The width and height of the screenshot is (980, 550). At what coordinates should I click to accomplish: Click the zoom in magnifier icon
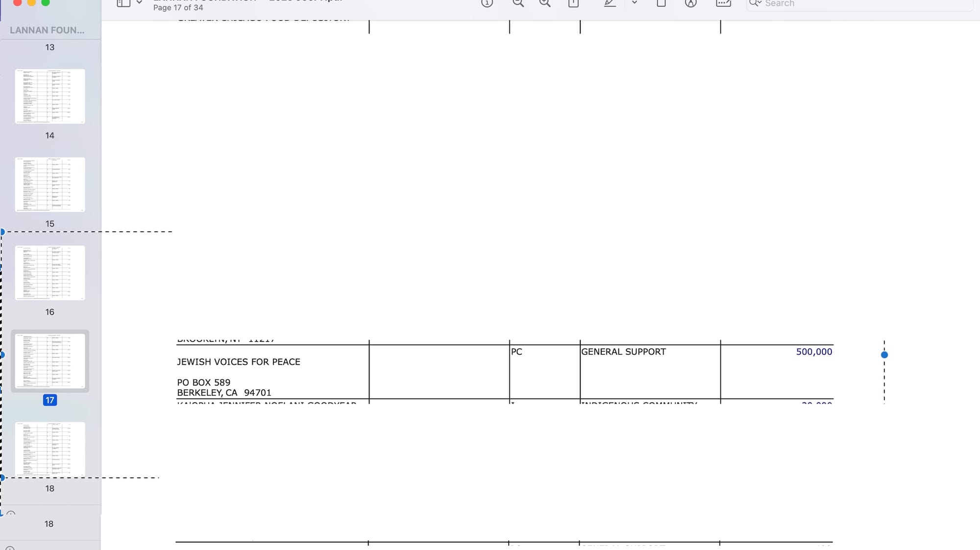pyautogui.click(x=545, y=3)
